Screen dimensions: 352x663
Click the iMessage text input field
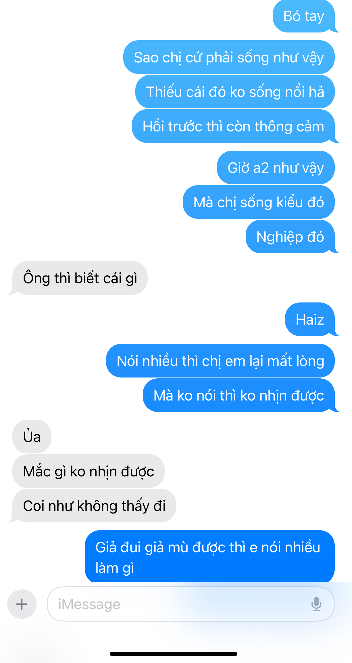(191, 604)
